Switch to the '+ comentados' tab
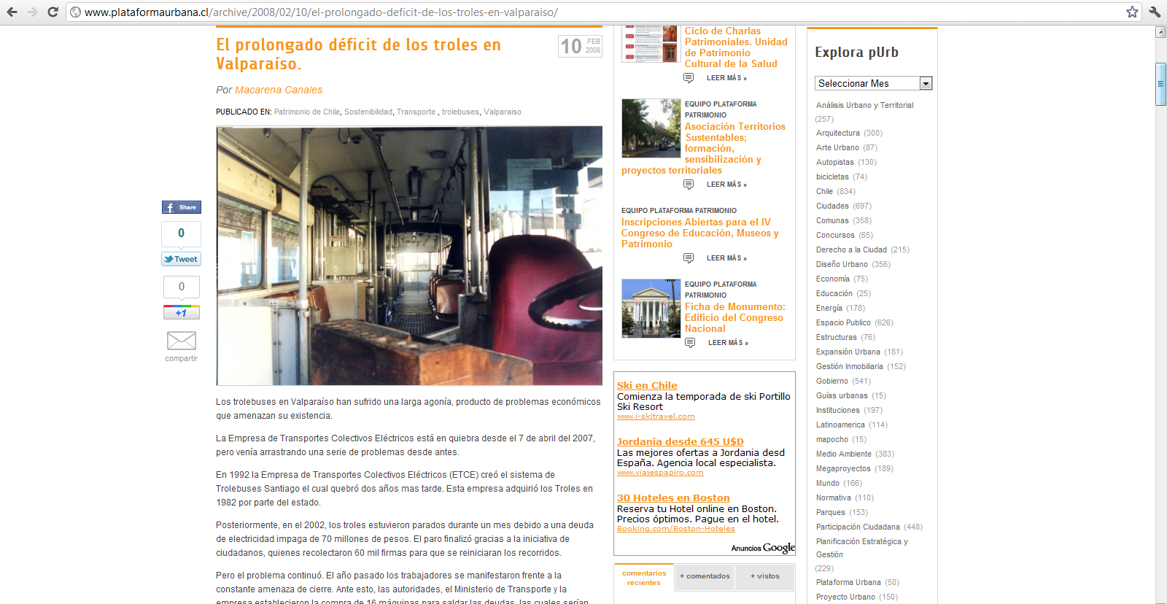Image resolution: width=1167 pixels, height=604 pixels. pyautogui.click(x=705, y=576)
